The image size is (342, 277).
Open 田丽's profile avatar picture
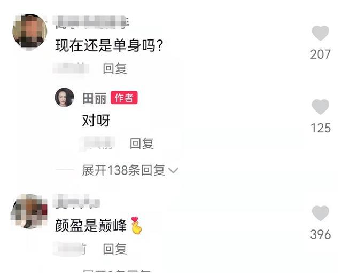pyautogui.click(x=64, y=97)
